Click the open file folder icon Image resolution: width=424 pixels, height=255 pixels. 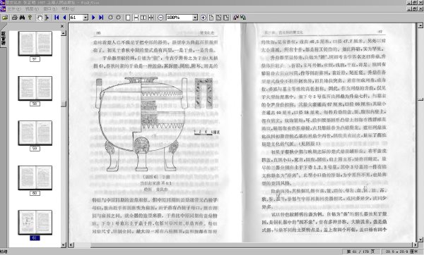point(5,18)
